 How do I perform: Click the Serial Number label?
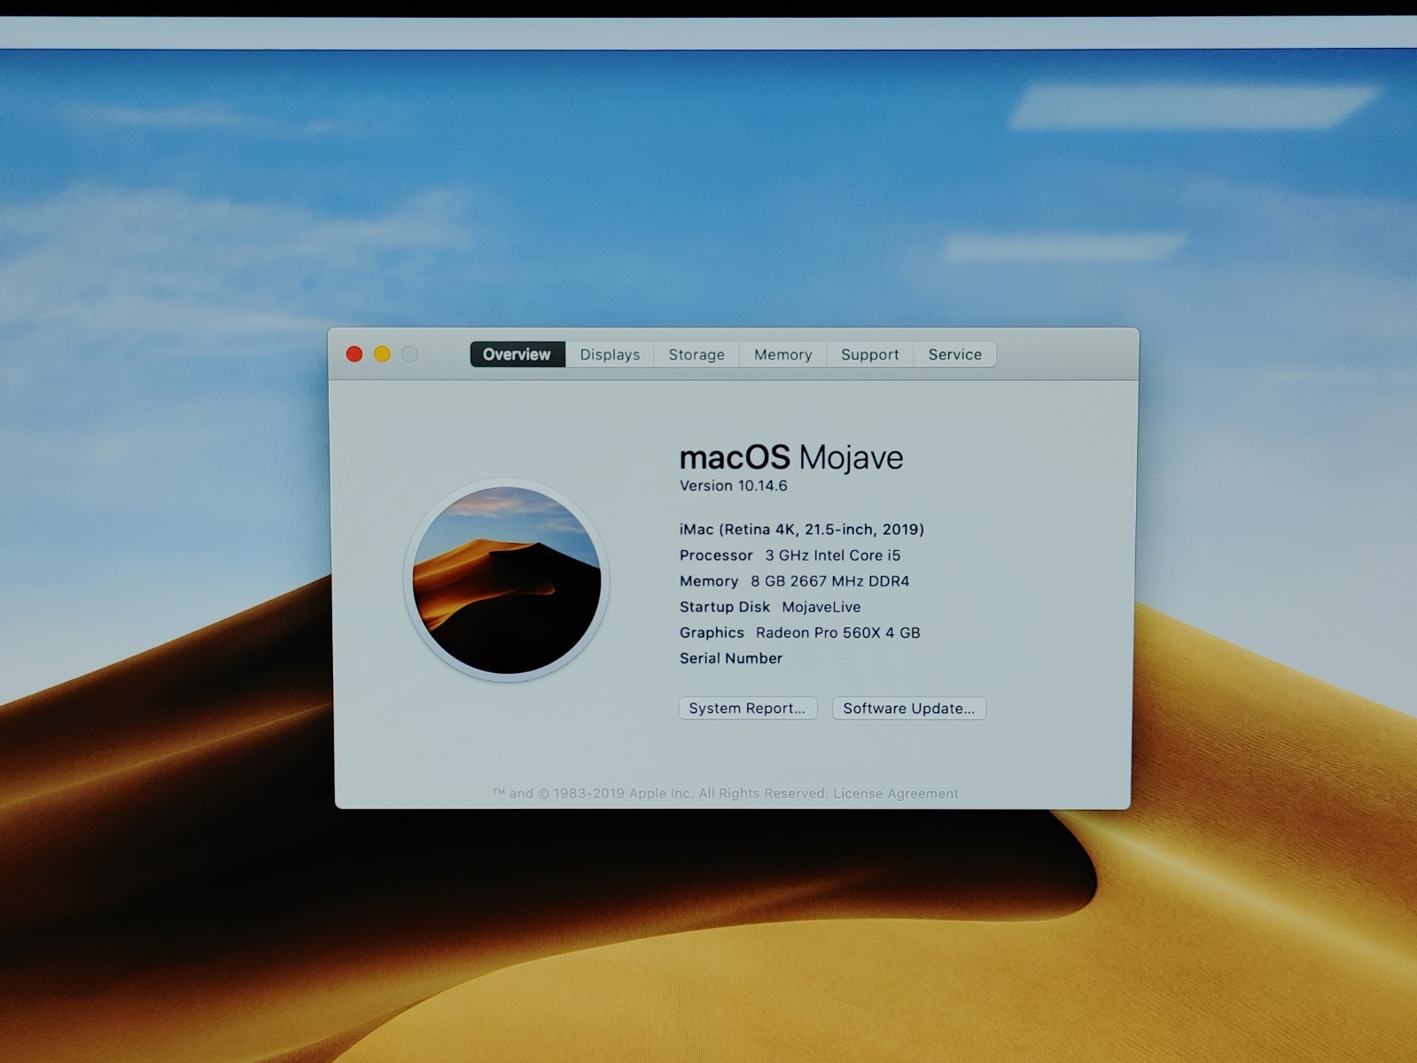tap(731, 658)
